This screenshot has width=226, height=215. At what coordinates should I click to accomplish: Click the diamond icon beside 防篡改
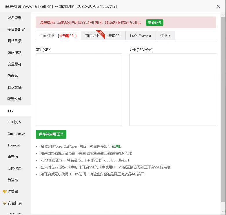[x=4, y=192]
